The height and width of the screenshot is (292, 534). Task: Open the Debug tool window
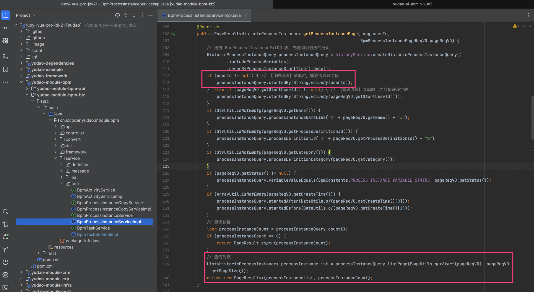coord(5,237)
